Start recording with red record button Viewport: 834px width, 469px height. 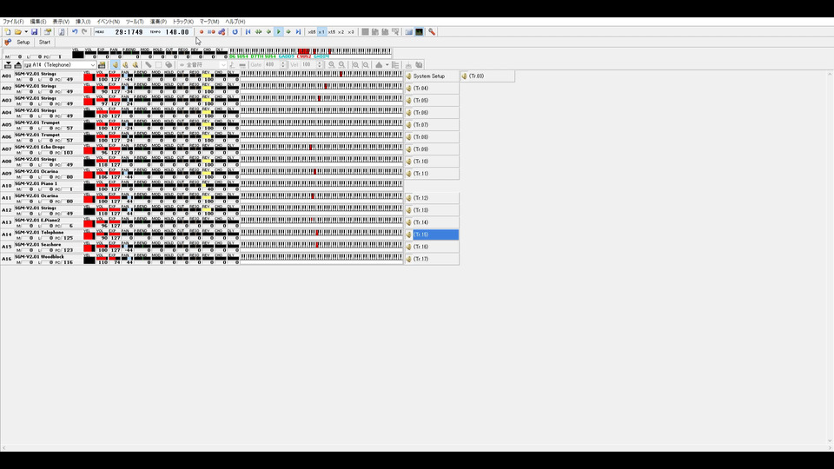pyautogui.click(x=202, y=32)
